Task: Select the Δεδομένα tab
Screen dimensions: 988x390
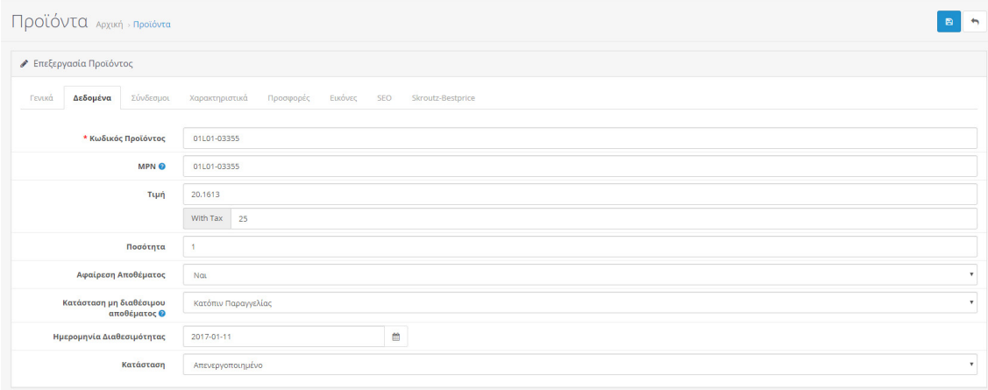Action: [x=92, y=97]
